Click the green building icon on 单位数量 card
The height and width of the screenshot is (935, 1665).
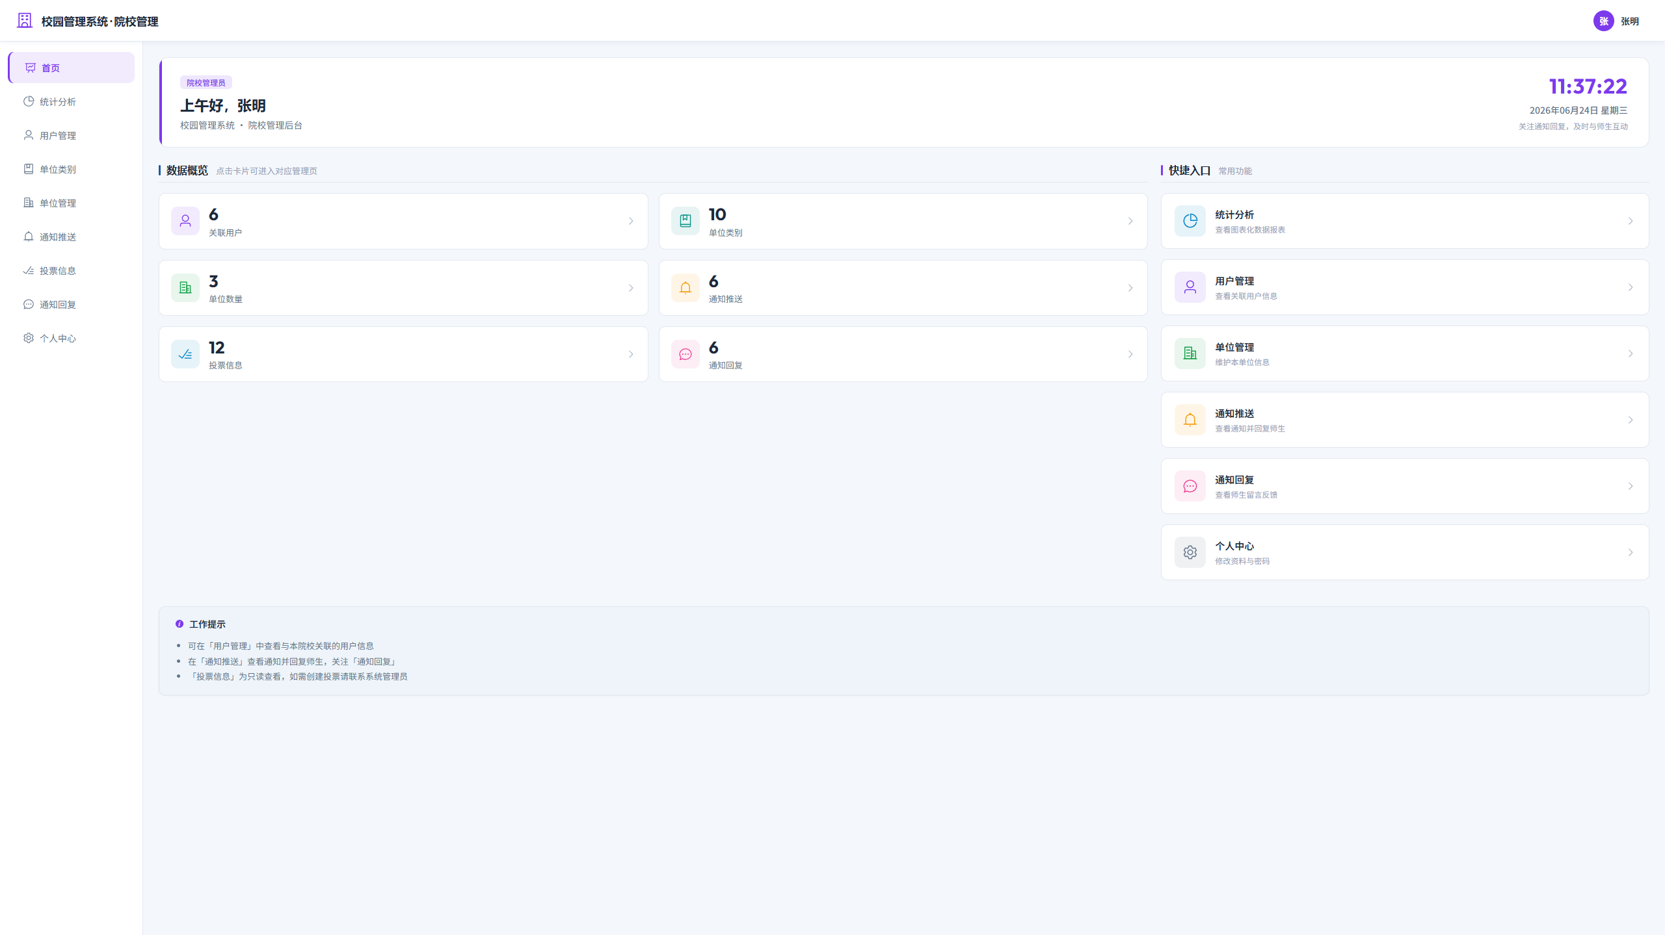click(185, 288)
